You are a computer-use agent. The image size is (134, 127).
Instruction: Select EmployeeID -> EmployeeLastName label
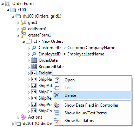[72, 54]
